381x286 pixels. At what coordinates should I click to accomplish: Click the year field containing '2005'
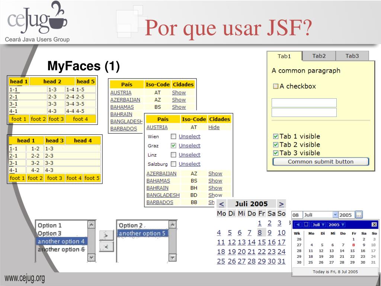pos(346,215)
